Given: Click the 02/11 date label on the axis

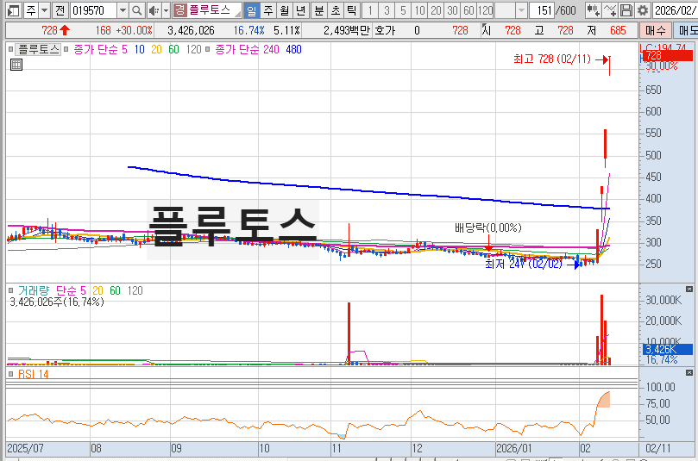Looking at the screenshot, I should 658,448.
